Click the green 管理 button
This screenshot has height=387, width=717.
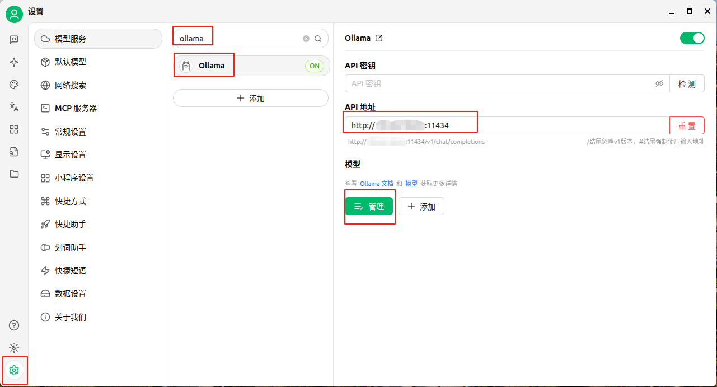(369, 206)
